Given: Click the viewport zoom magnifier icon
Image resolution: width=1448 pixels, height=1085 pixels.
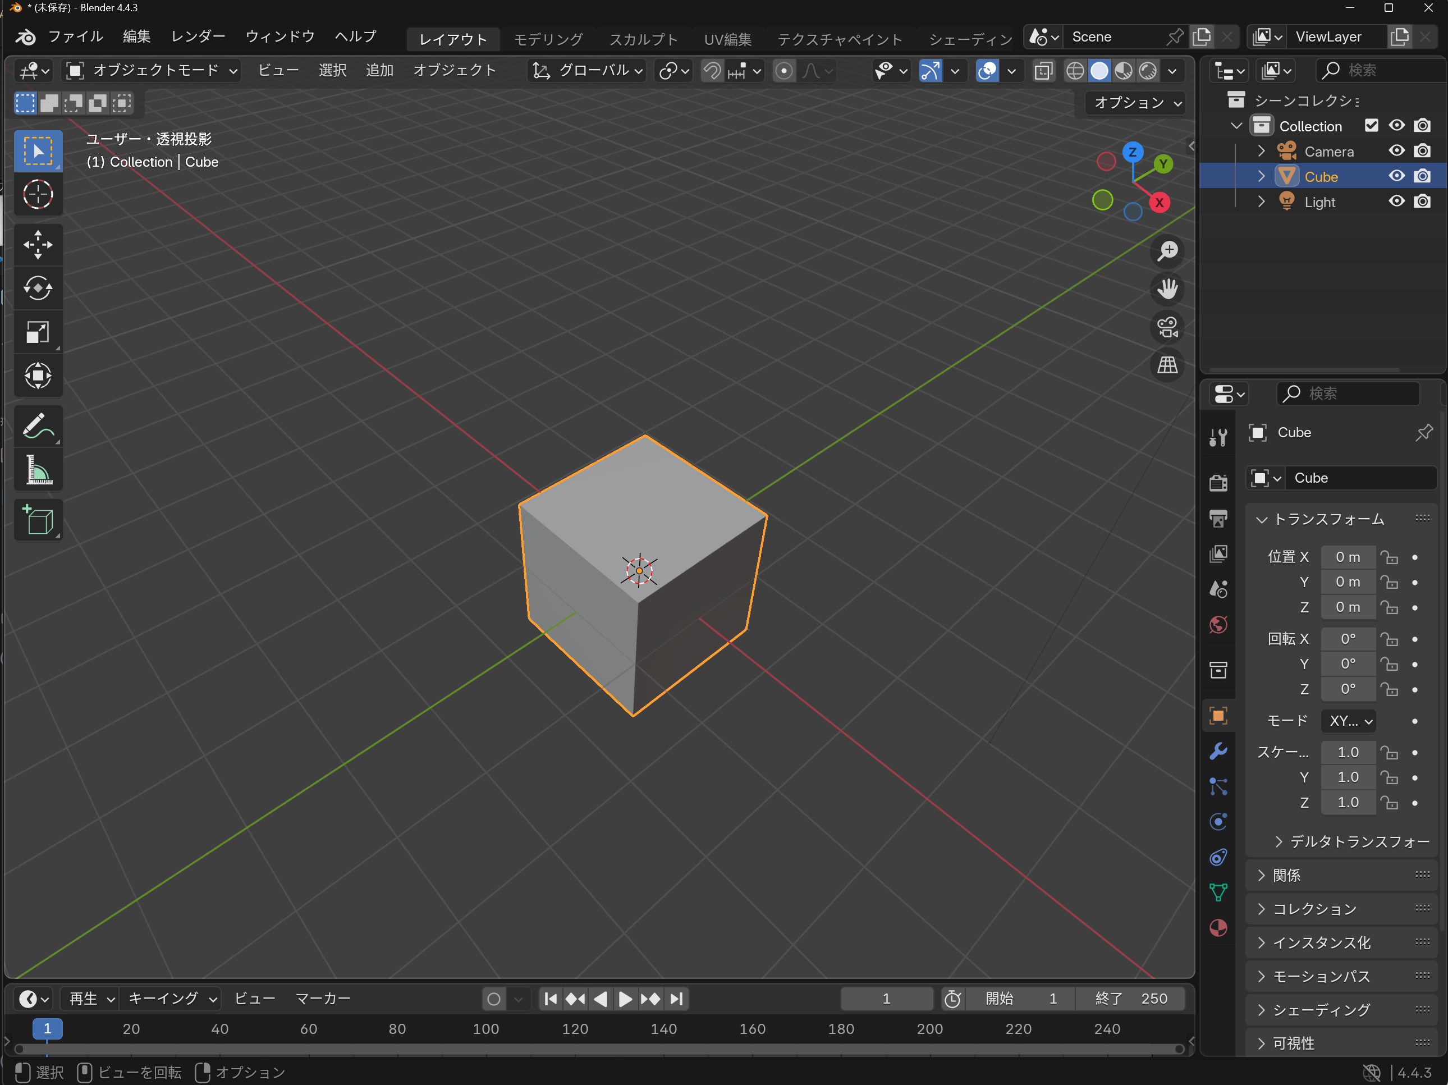Looking at the screenshot, I should [1167, 251].
